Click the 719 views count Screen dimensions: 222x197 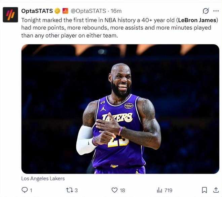tap(168, 190)
